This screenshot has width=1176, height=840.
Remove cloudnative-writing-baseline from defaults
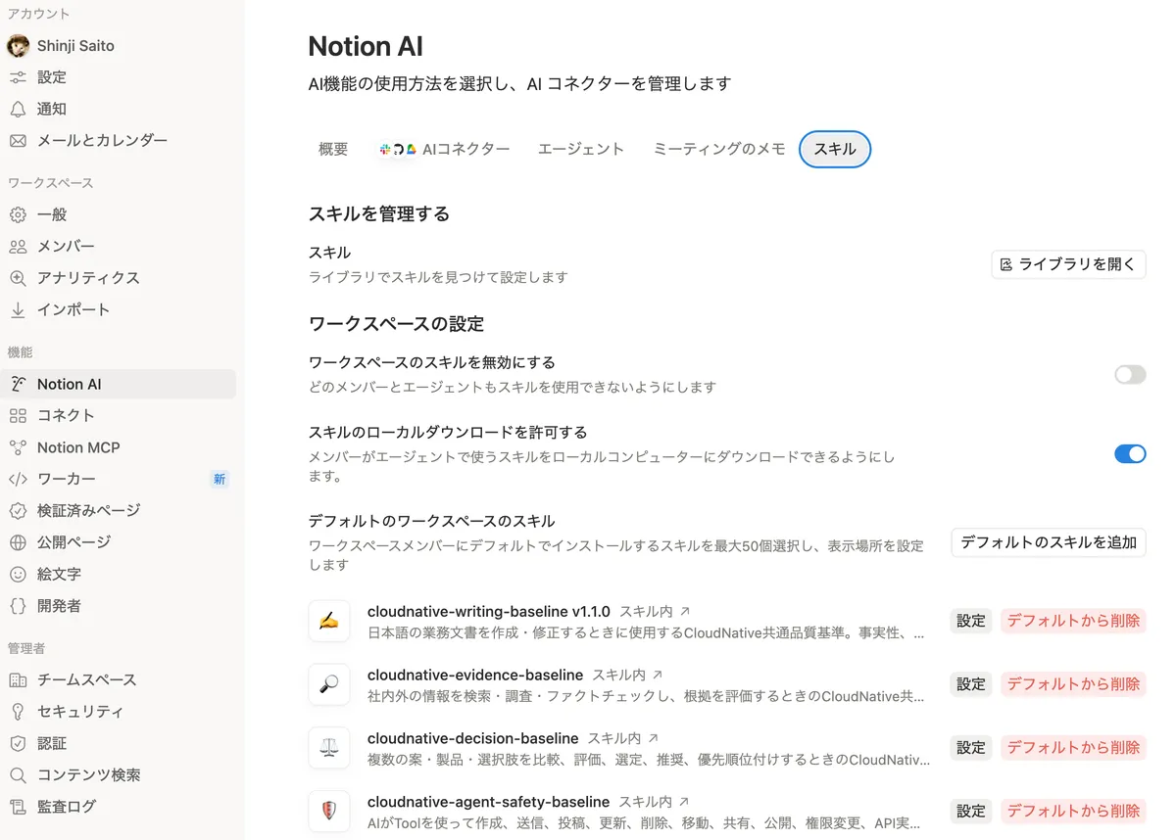[1073, 621]
